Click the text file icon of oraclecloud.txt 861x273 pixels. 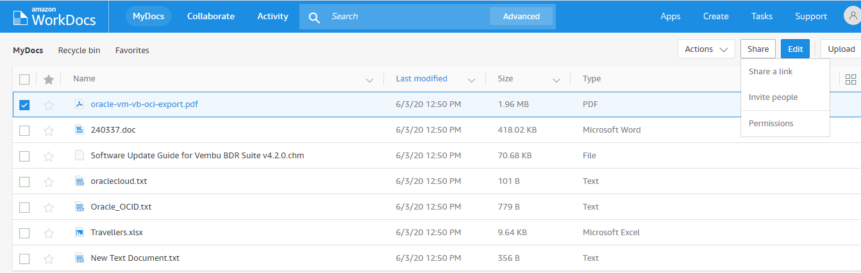tap(79, 181)
